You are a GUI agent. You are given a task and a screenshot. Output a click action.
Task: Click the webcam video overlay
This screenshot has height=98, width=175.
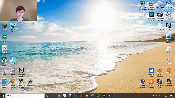19,10
